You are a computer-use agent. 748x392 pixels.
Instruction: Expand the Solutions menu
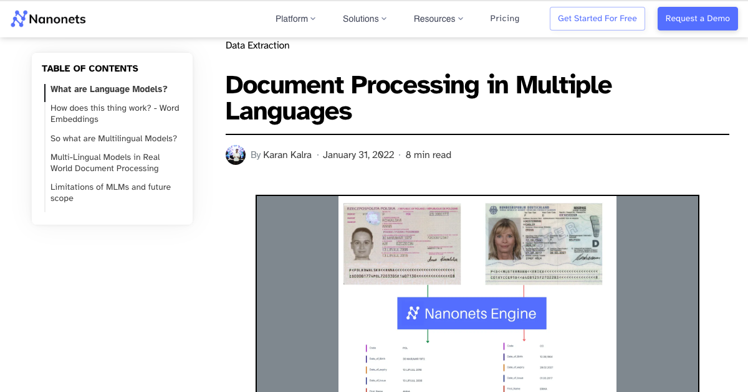(365, 19)
